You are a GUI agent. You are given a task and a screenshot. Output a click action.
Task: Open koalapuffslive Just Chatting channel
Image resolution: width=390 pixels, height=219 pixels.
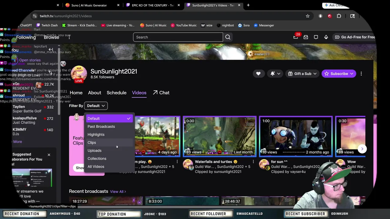click(x=33, y=120)
